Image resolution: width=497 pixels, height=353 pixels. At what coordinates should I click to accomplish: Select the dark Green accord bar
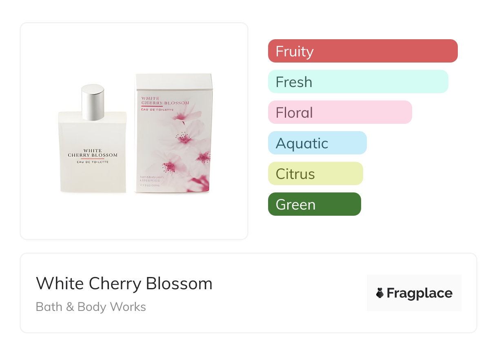[314, 204]
